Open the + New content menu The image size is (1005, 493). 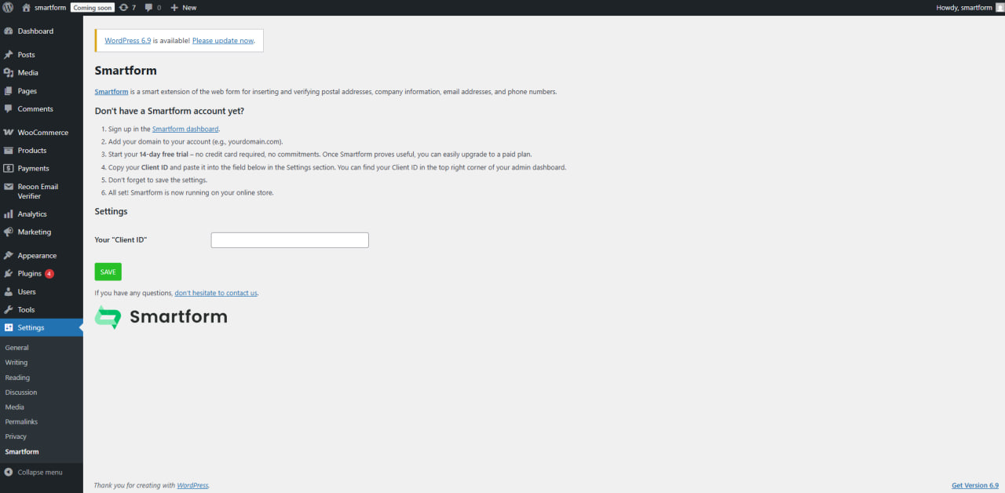(184, 7)
